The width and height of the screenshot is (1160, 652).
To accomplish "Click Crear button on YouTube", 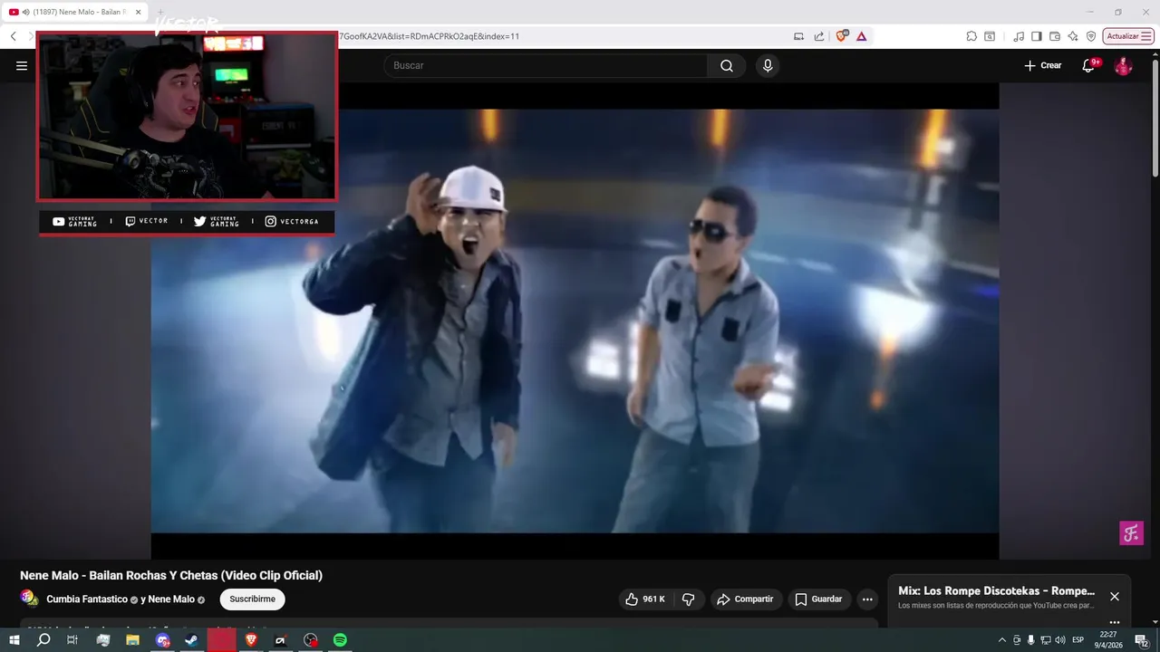I will click(1043, 65).
